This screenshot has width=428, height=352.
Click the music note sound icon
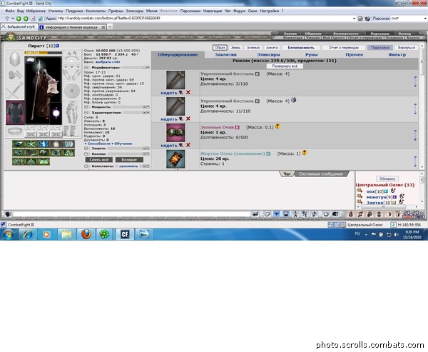pos(314,214)
